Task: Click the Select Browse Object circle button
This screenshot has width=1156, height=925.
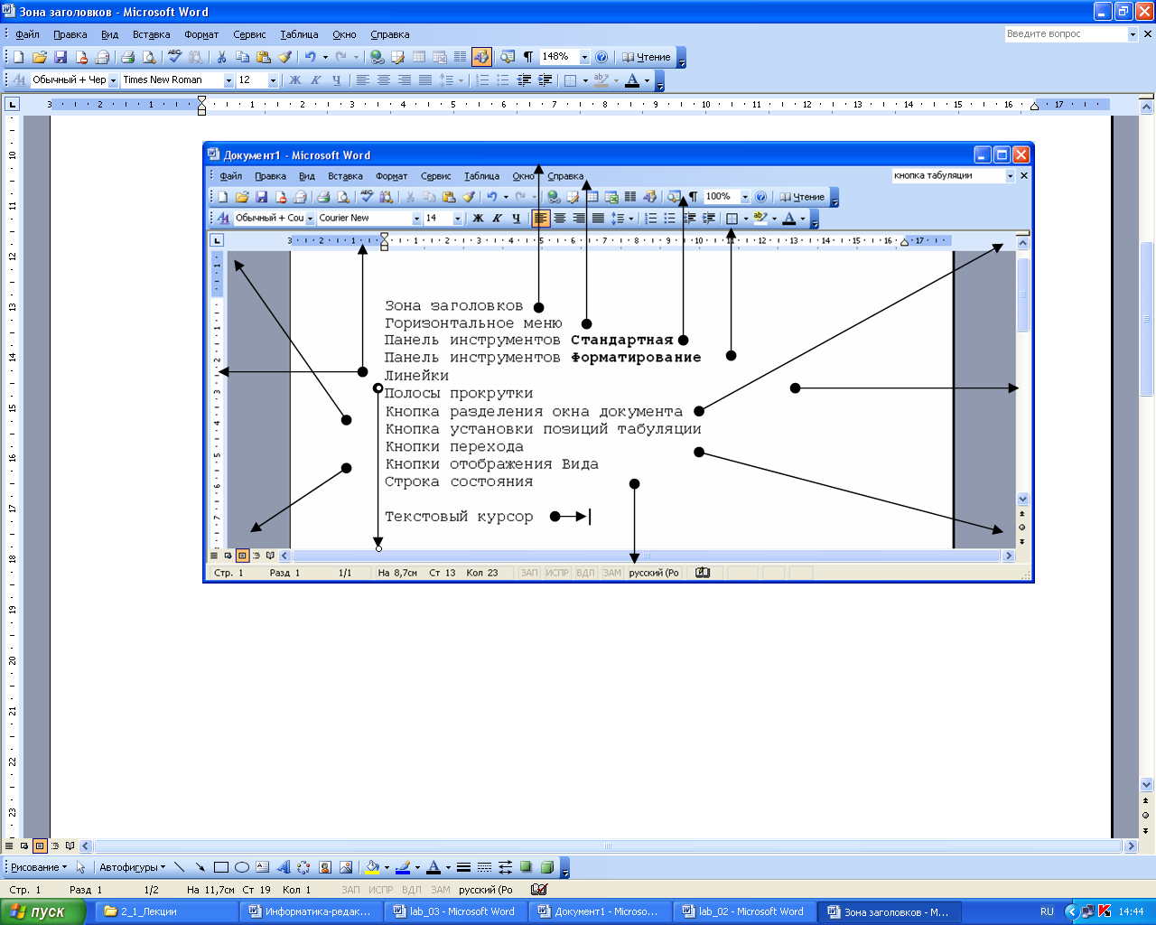Action: [1146, 815]
